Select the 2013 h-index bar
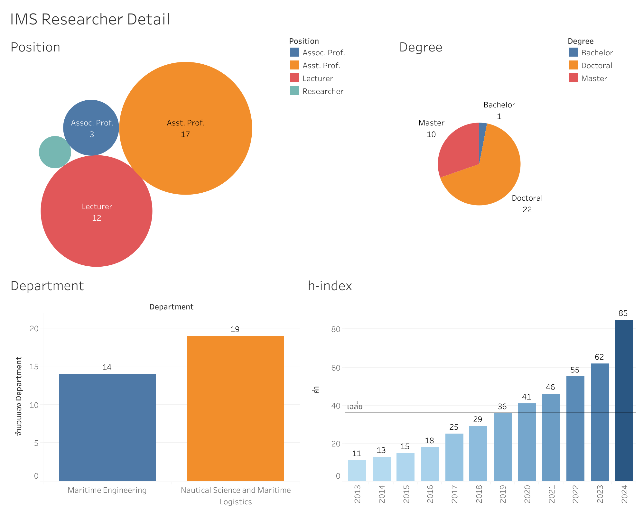643x514 pixels. [357, 470]
